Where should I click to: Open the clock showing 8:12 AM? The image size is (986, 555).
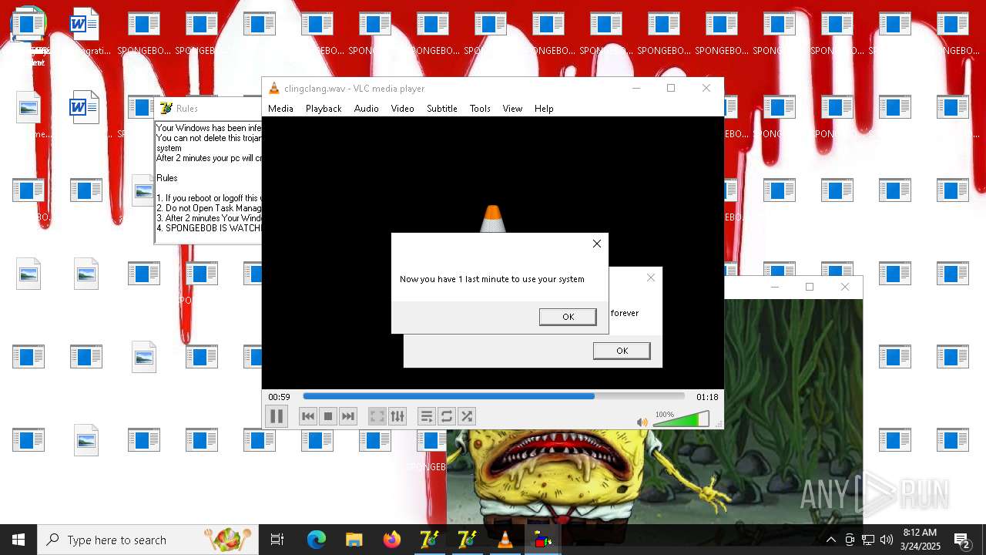[921, 540]
